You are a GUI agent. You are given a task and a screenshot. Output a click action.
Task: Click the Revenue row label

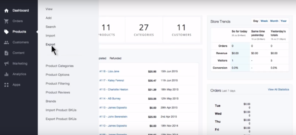tap(222, 53)
